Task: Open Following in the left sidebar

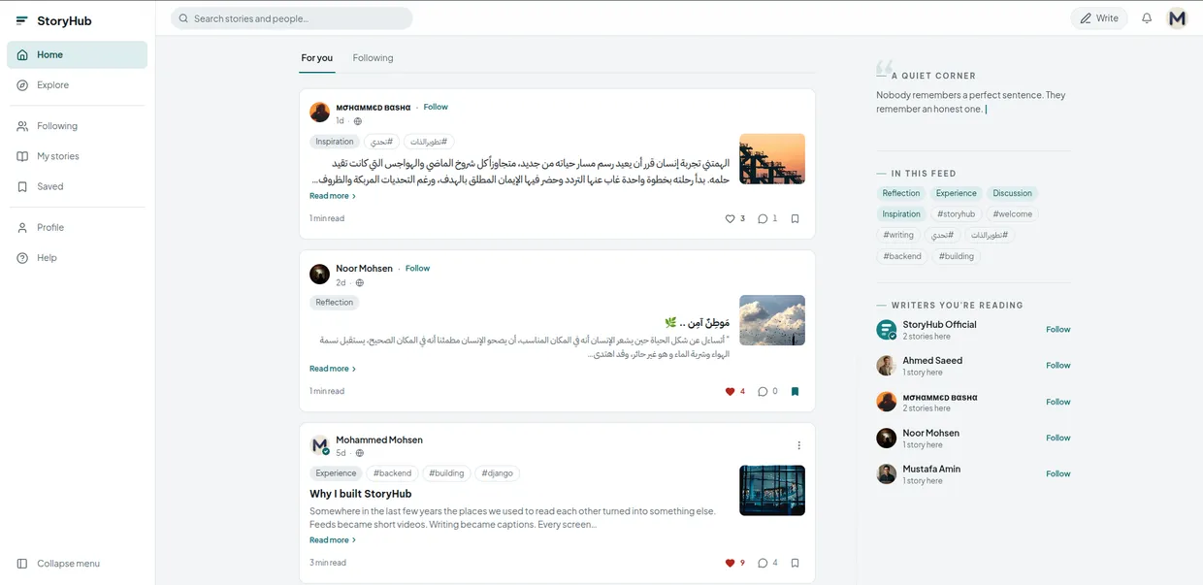Action: point(77,126)
